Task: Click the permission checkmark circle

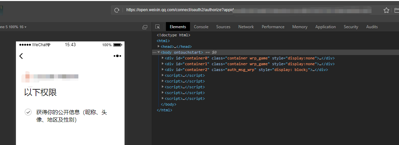Action: click(28, 112)
